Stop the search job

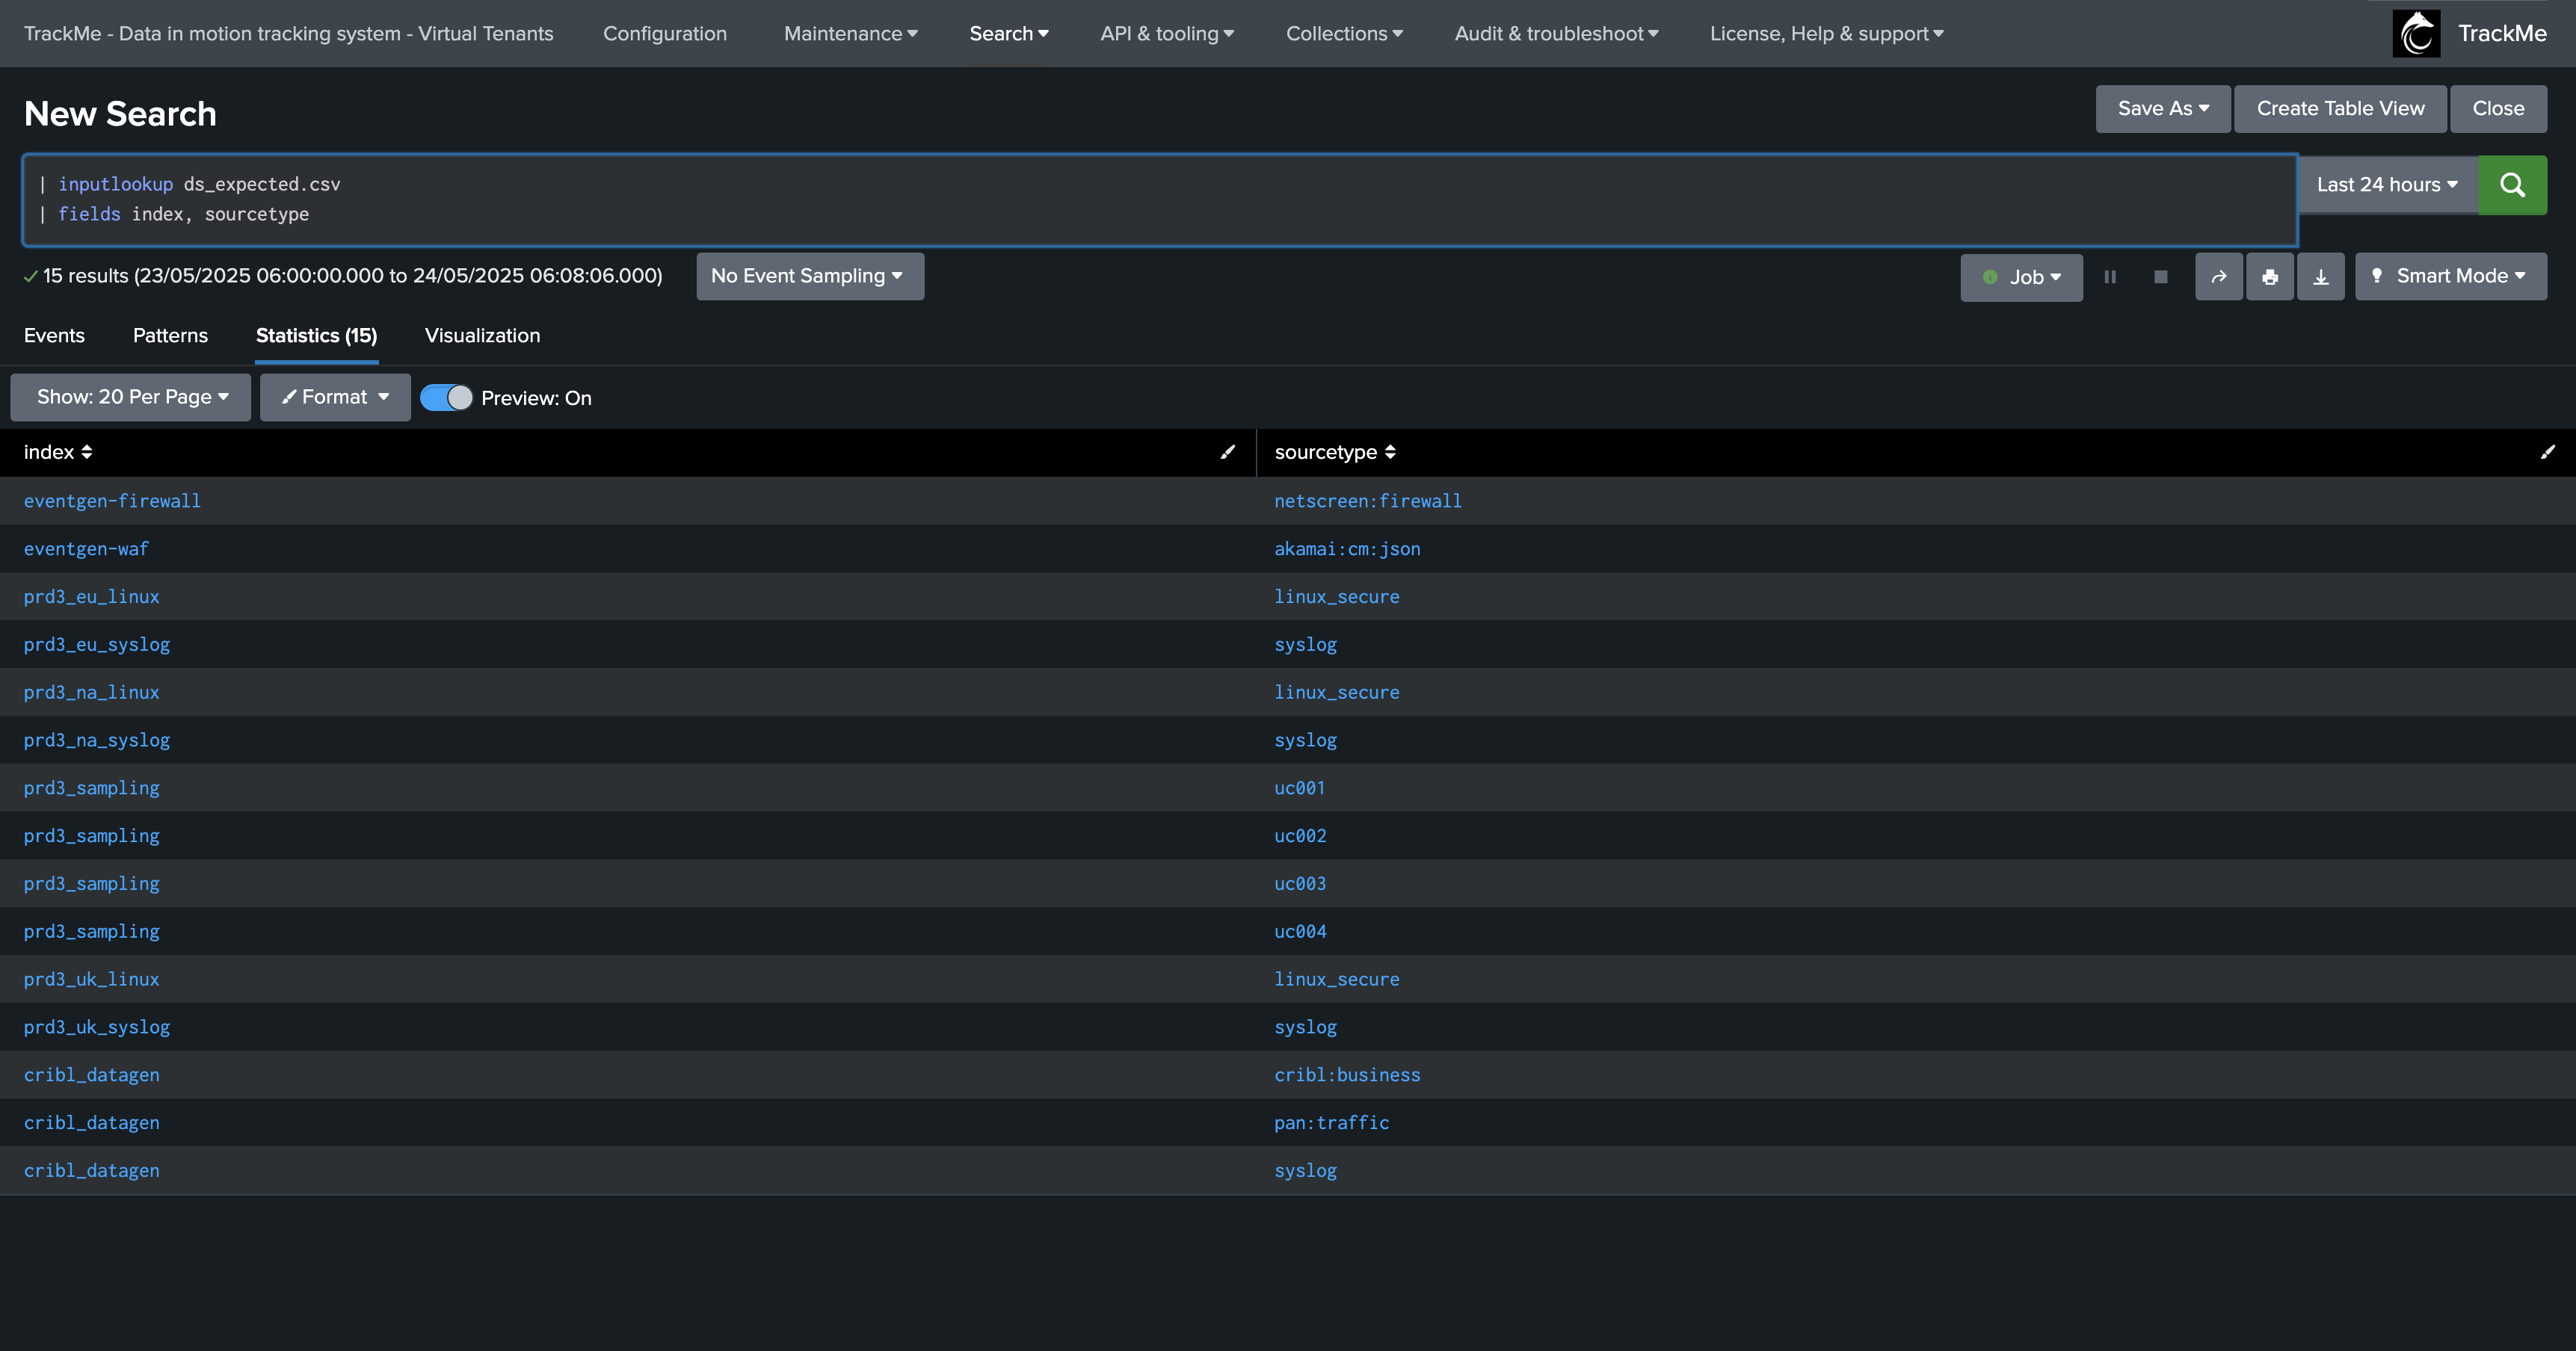[x=2160, y=276]
